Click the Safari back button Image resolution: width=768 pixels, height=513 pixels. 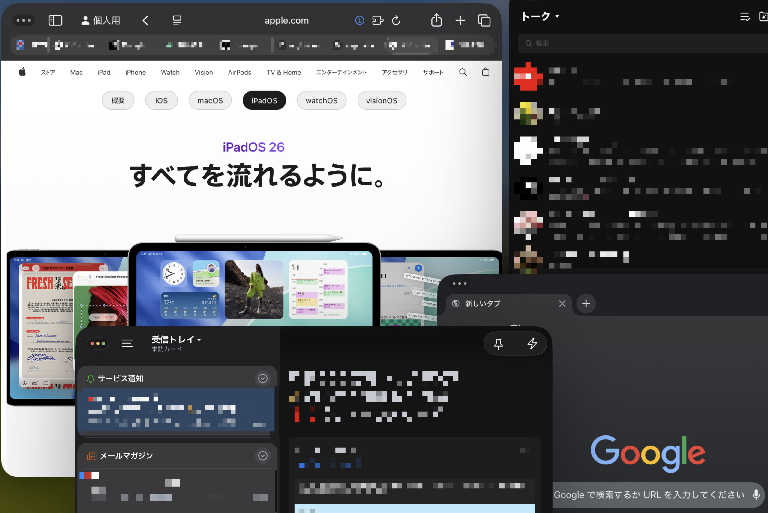coord(146,21)
